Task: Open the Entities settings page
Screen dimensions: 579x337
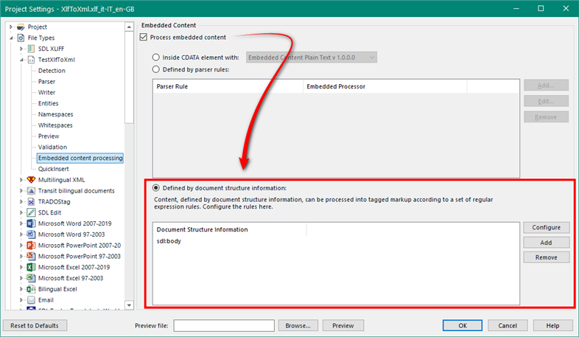Action: coord(48,103)
